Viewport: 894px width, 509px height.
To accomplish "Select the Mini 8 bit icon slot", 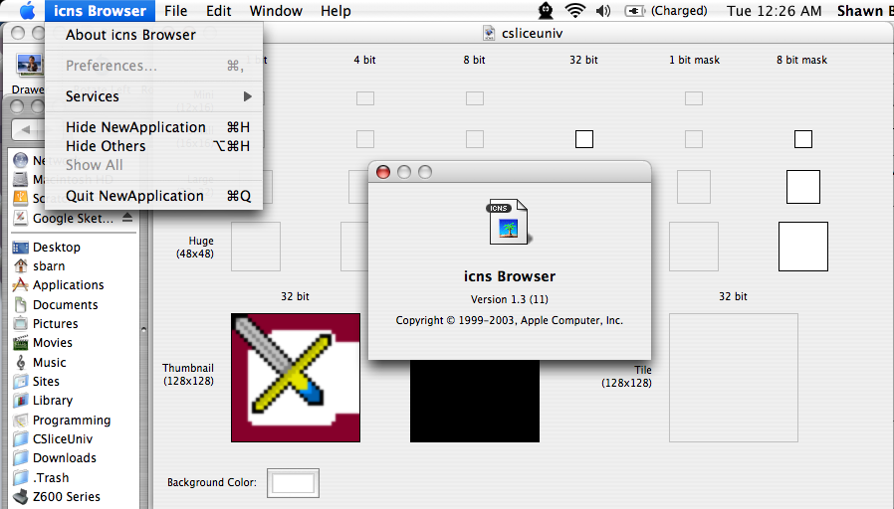I will [474, 98].
